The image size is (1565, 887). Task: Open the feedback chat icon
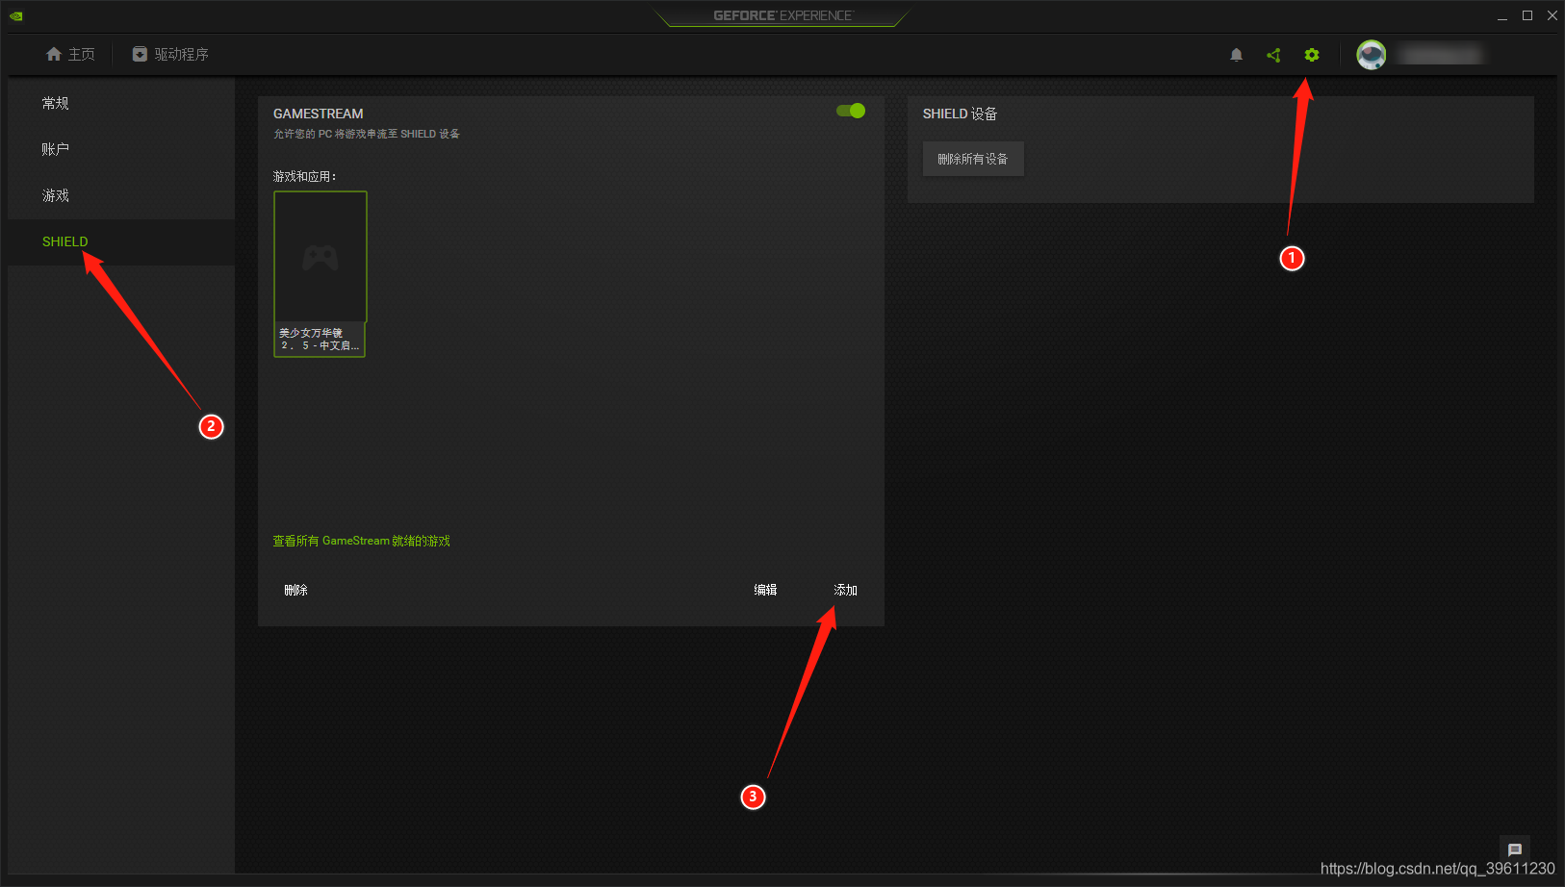[x=1515, y=849]
